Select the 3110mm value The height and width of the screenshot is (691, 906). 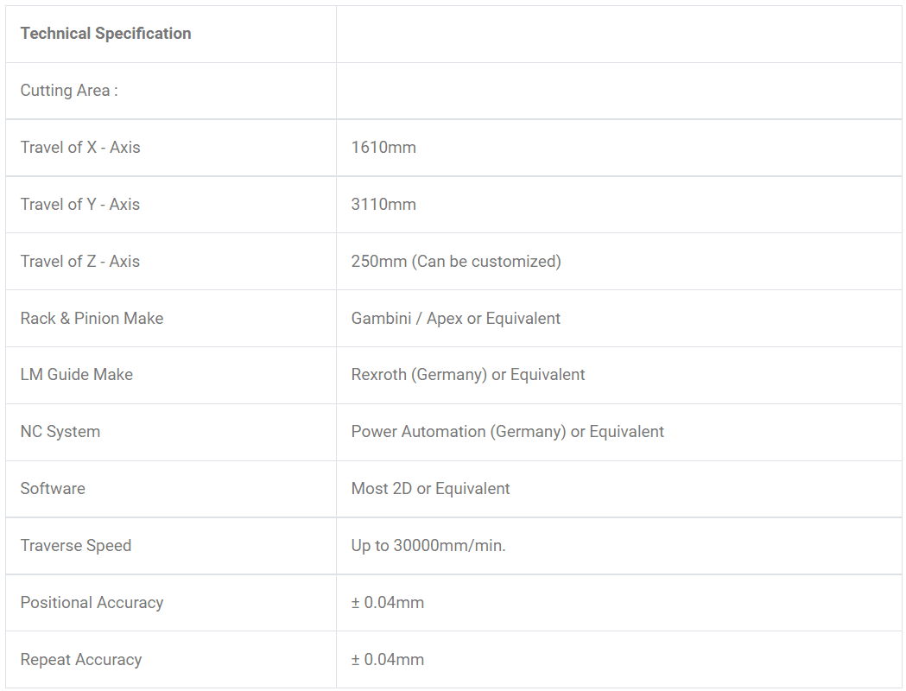383,205
